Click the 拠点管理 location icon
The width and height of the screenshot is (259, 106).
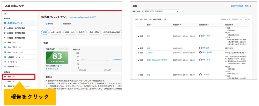pos(5,67)
